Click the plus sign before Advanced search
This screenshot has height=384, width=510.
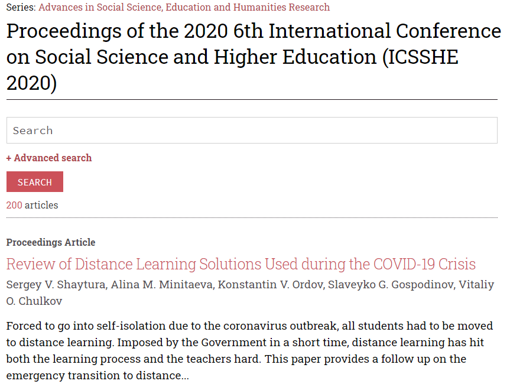tap(9, 158)
